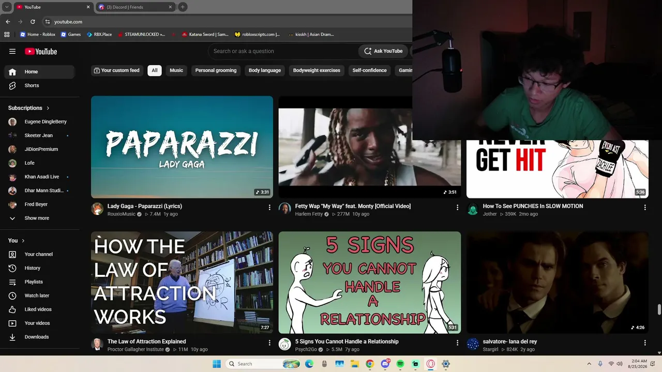Select the Self-confidence filter chip

pyautogui.click(x=369, y=70)
